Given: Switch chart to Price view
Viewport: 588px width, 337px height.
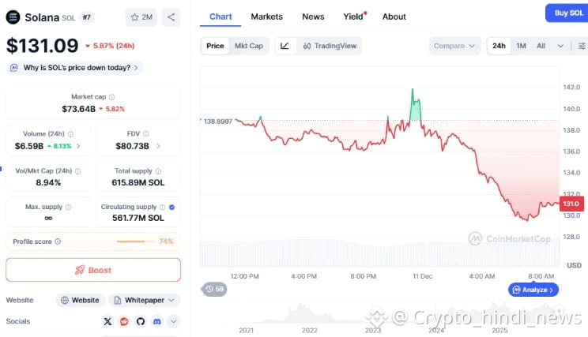Looking at the screenshot, I should tap(215, 46).
